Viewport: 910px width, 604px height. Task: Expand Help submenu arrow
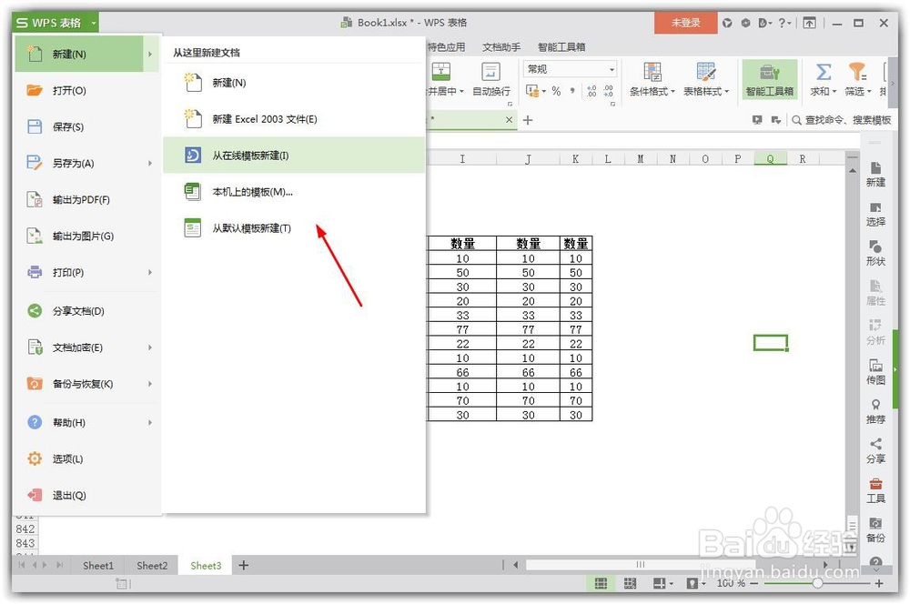(150, 422)
